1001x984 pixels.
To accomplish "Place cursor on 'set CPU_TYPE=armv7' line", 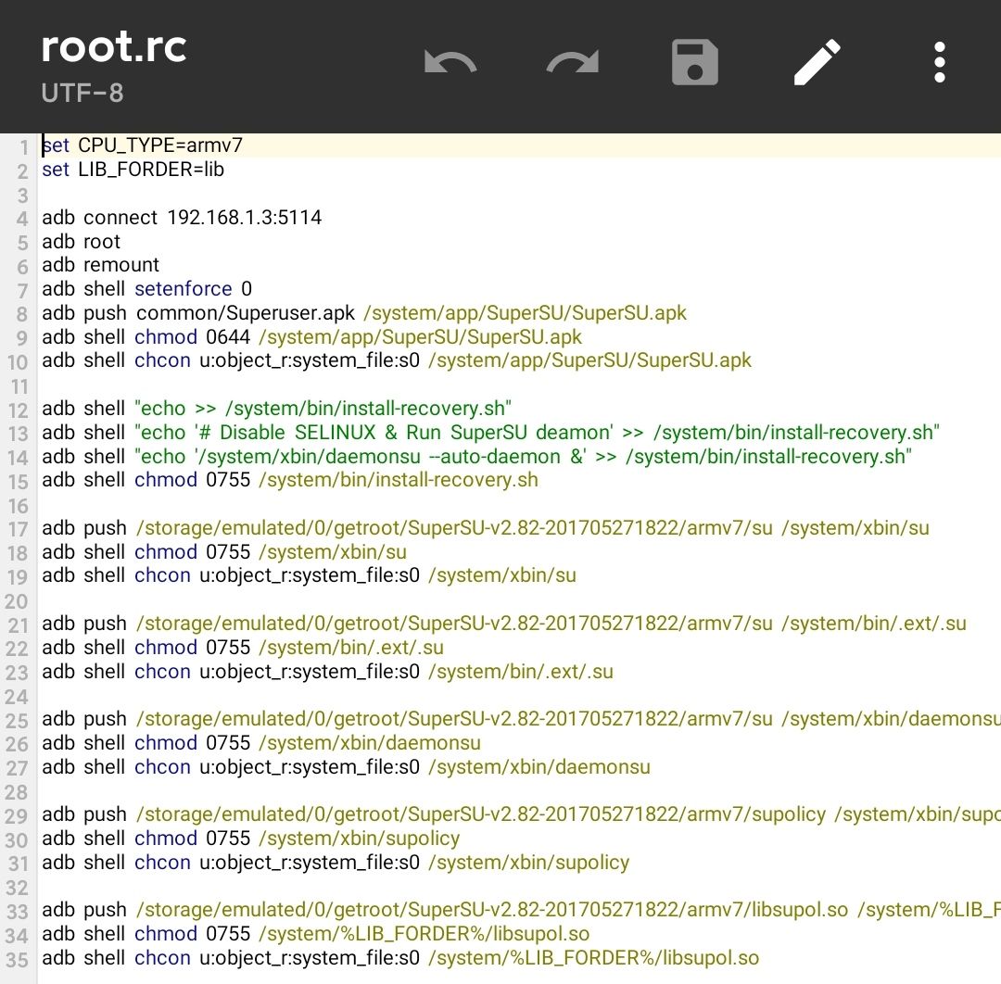I will pyautogui.click(x=143, y=145).
